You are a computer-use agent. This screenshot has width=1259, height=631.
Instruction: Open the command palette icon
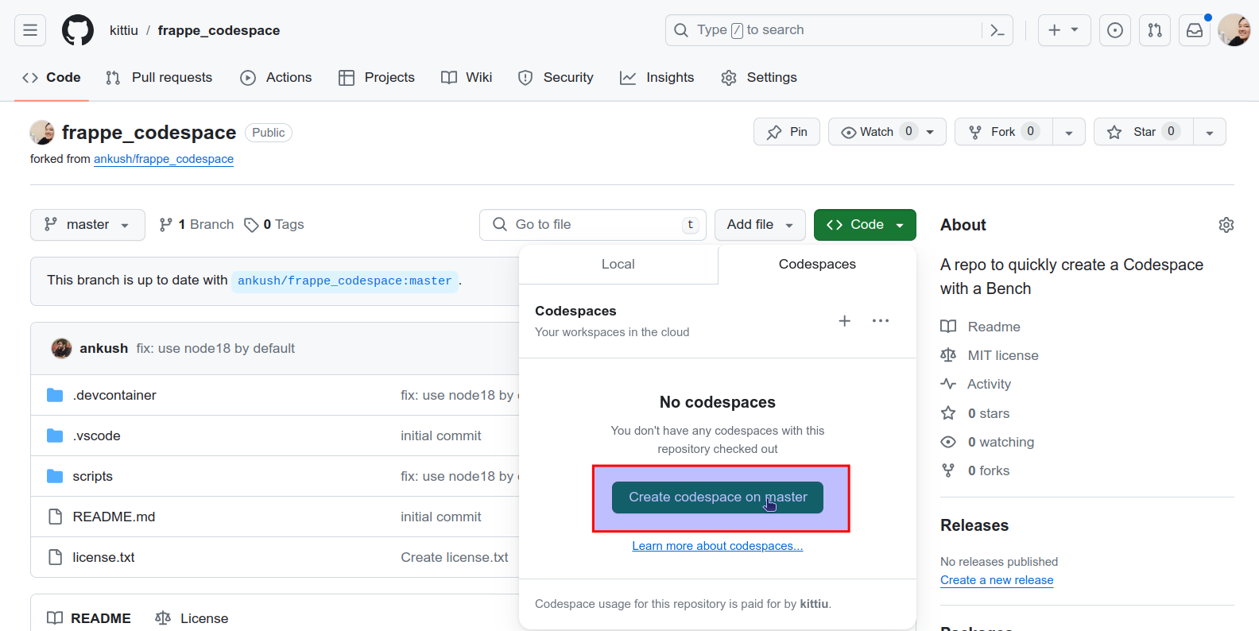(x=998, y=30)
